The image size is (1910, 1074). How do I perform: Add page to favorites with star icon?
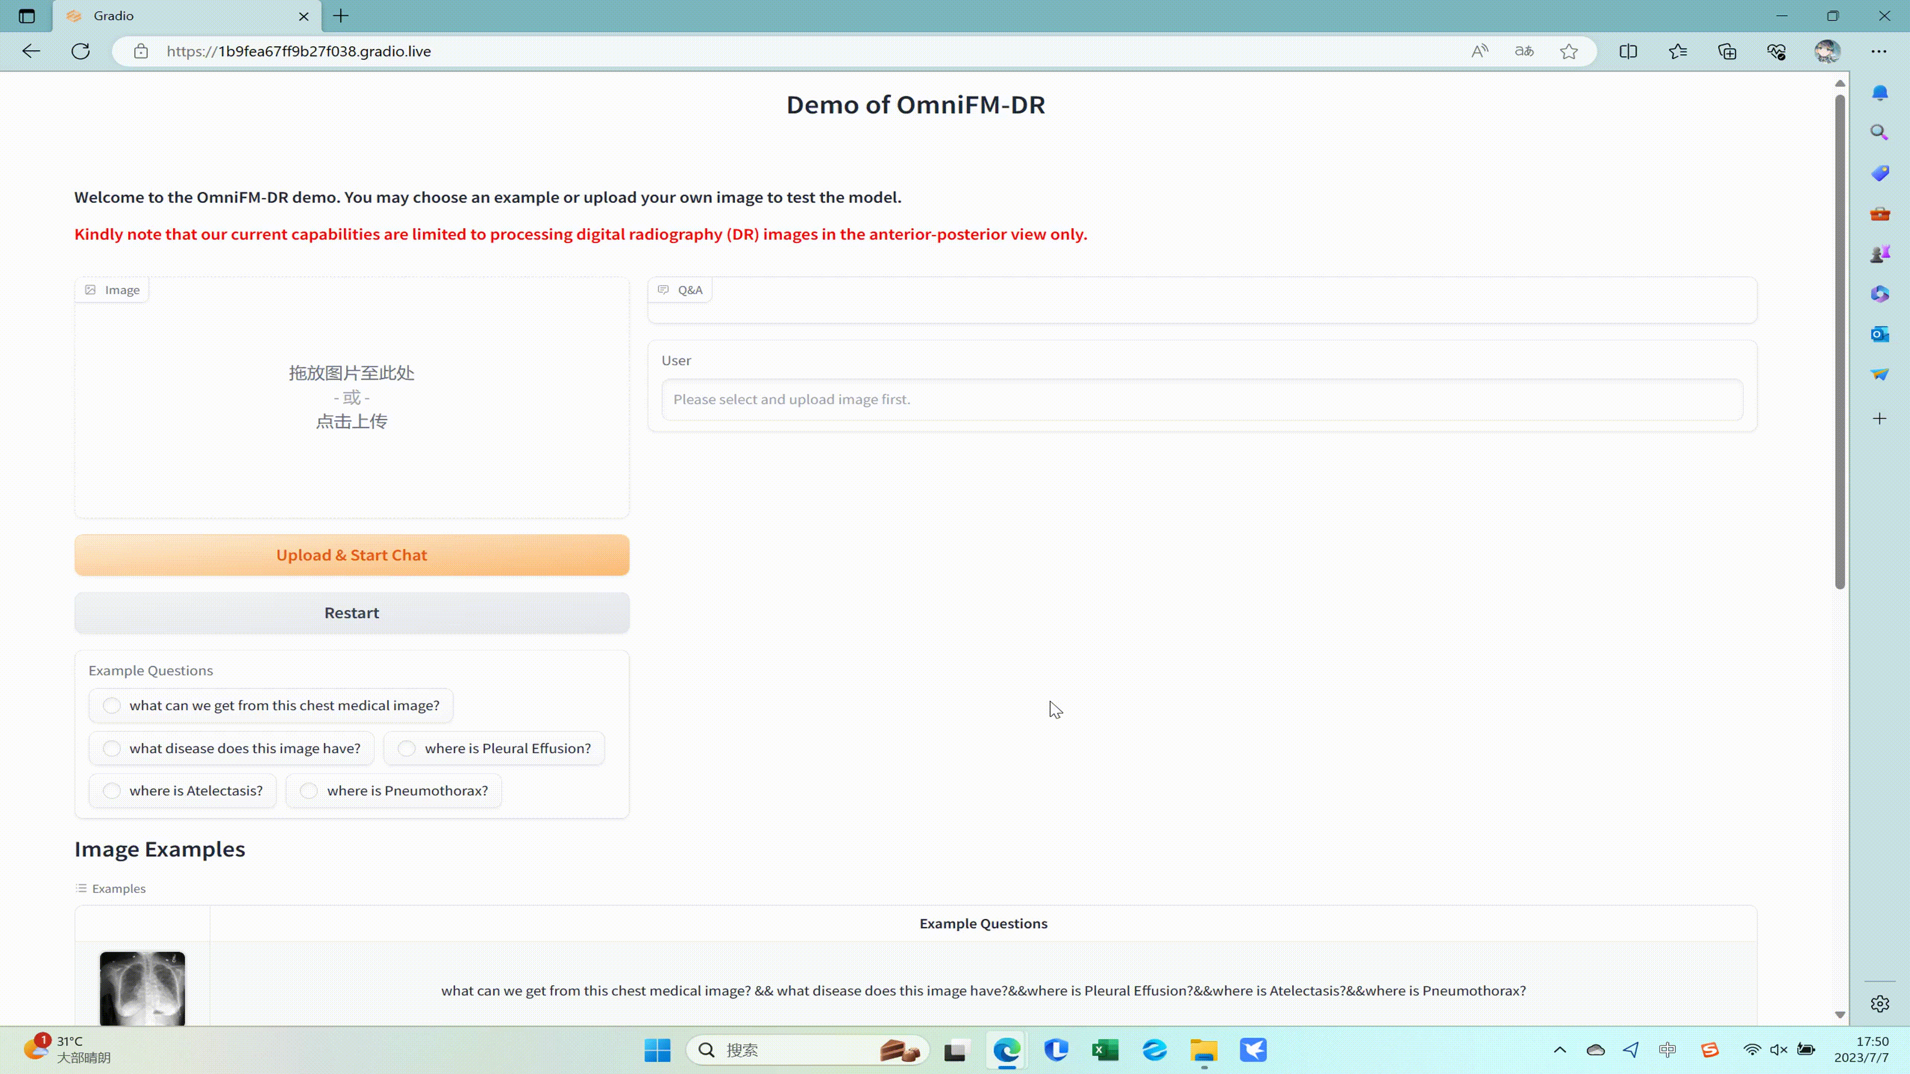tap(1568, 51)
